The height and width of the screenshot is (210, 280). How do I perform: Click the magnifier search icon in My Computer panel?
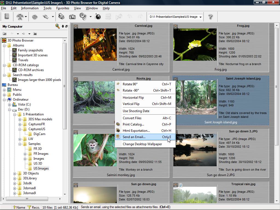coord(57,26)
